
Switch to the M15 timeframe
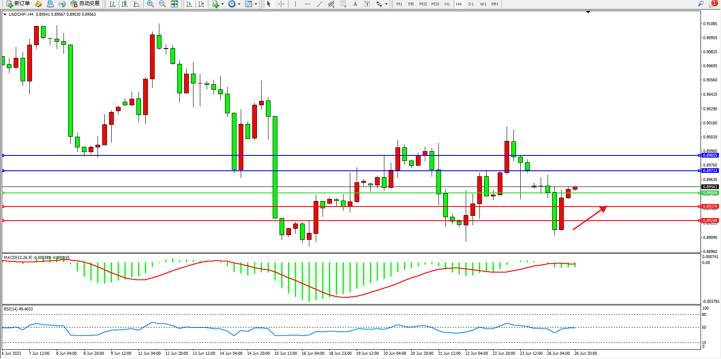pyautogui.click(x=423, y=4)
